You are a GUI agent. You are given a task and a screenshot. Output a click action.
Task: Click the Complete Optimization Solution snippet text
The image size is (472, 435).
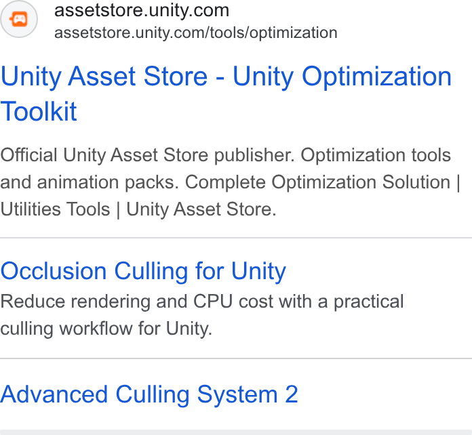coord(317,182)
